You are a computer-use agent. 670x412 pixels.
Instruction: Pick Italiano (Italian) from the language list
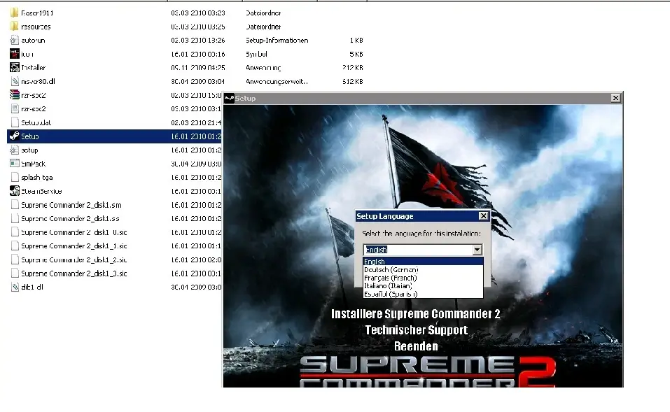[423, 285]
